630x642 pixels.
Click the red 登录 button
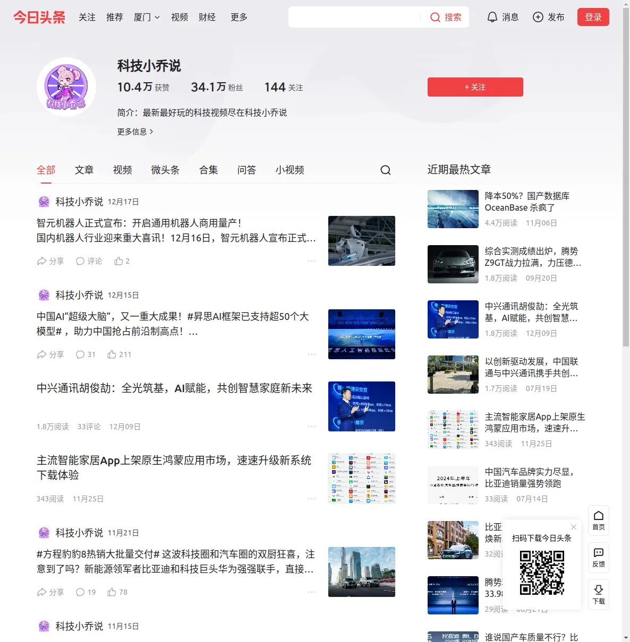click(x=593, y=17)
